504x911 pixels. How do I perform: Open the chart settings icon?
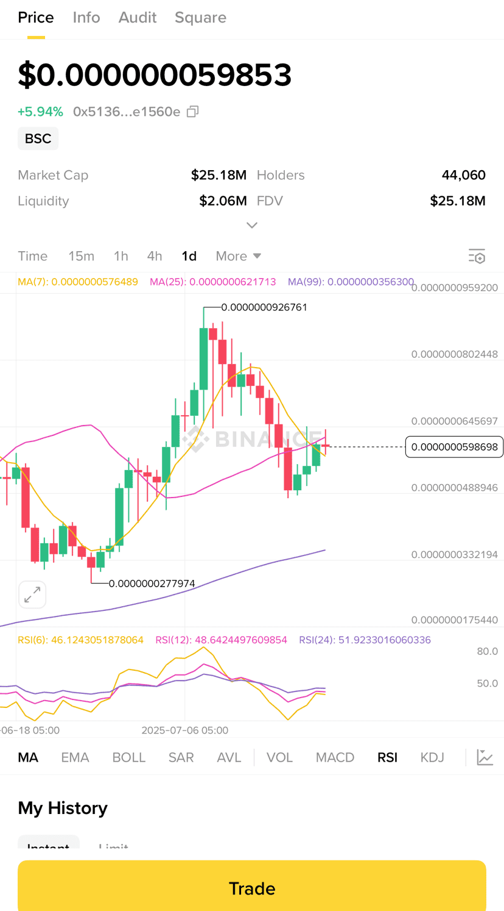click(477, 256)
